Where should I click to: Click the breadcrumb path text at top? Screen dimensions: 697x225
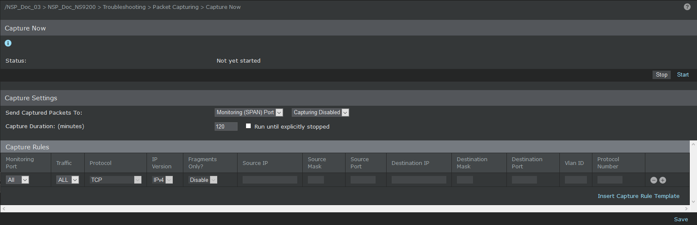click(x=122, y=7)
